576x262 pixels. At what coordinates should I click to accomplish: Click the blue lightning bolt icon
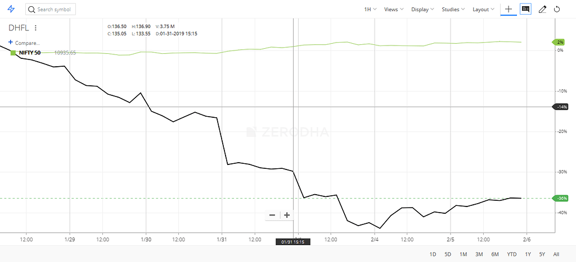click(11, 10)
